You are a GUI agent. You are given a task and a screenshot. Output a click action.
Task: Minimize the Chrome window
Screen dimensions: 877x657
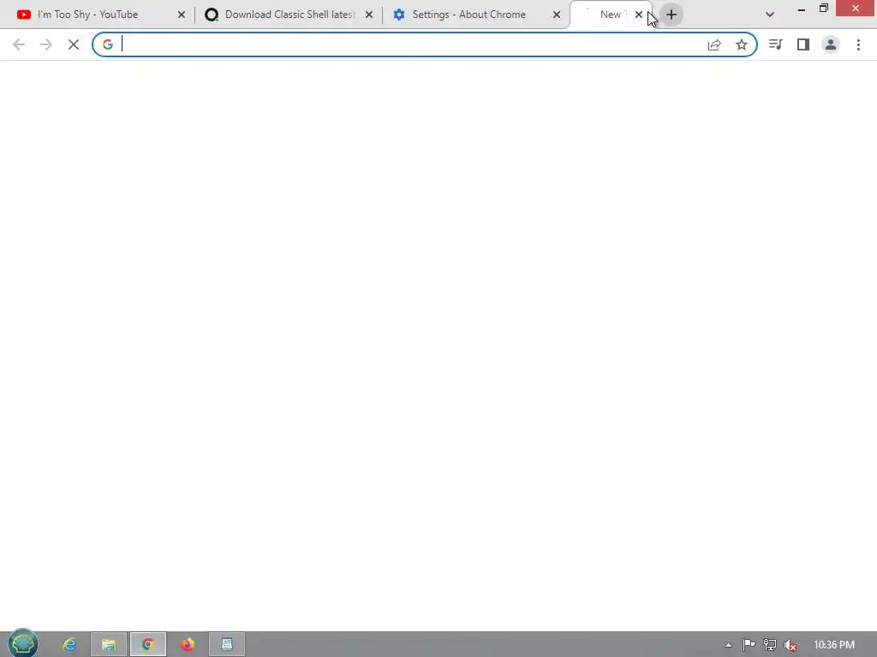pyautogui.click(x=802, y=9)
